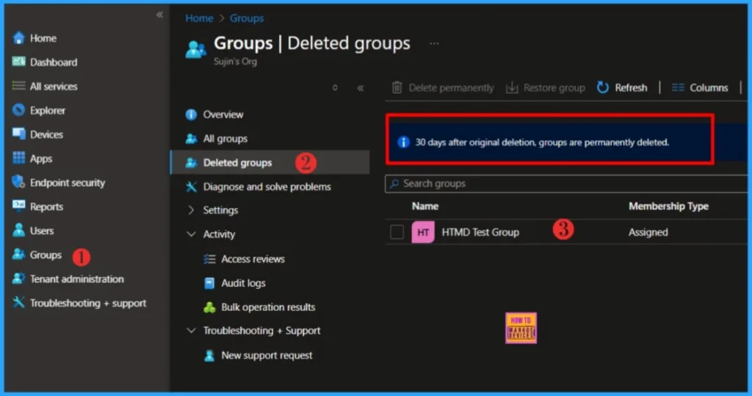Click the Explorer compass icon
This screenshot has width=752, height=396.
18,110
